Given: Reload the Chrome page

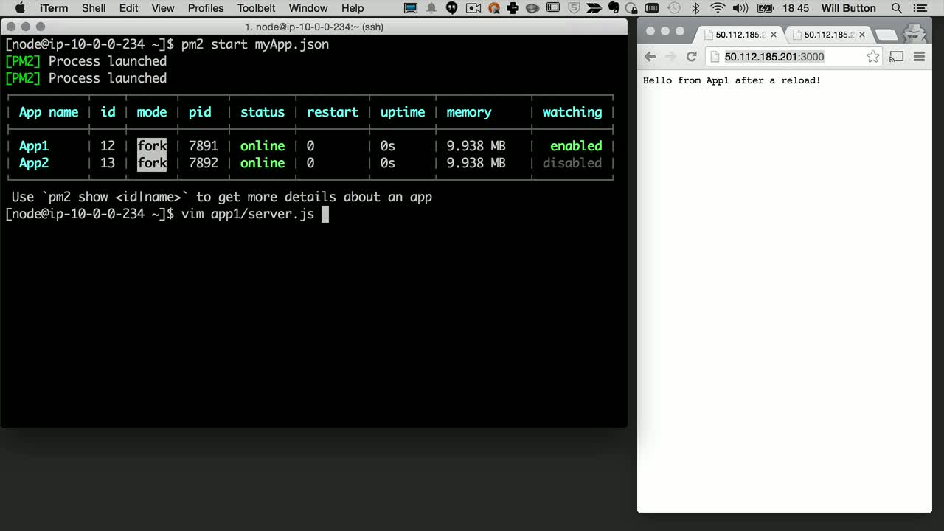Looking at the screenshot, I should (691, 57).
